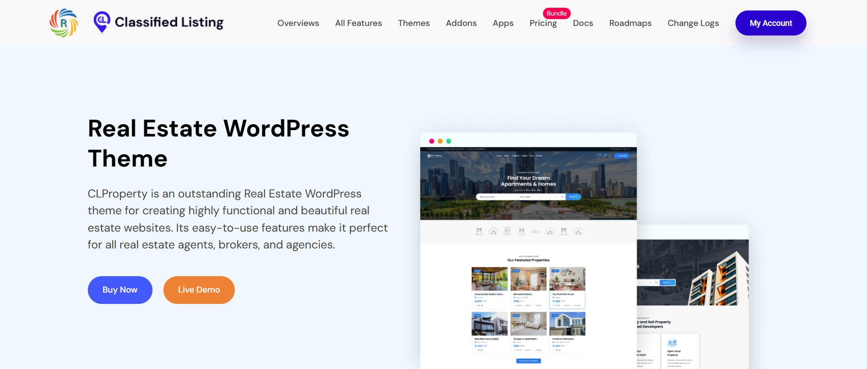View the Change Logs link
Image resolution: width=867 pixels, height=369 pixels.
pos(693,23)
